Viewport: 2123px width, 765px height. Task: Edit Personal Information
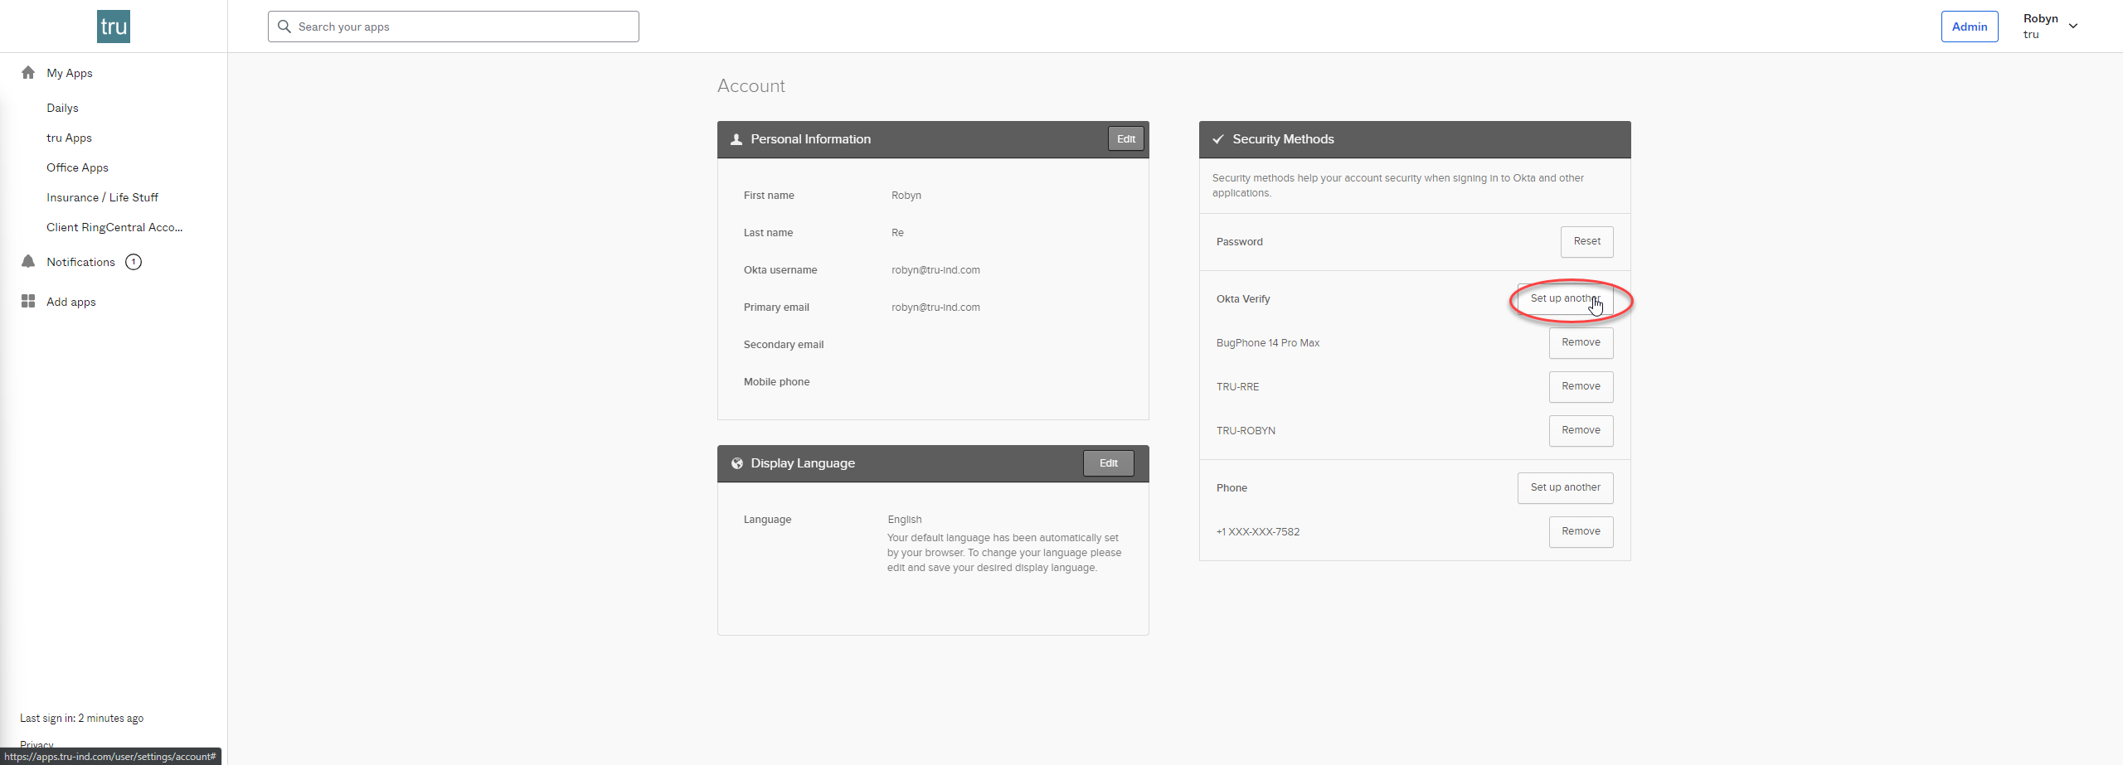click(x=1126, y=139)
